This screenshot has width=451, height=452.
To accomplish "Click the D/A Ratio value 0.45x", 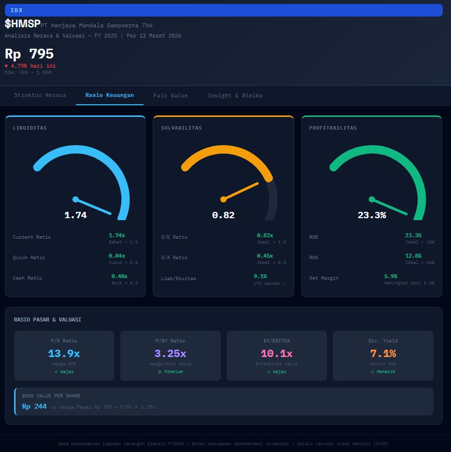I will pyautogui.click(x=265, y=256).
